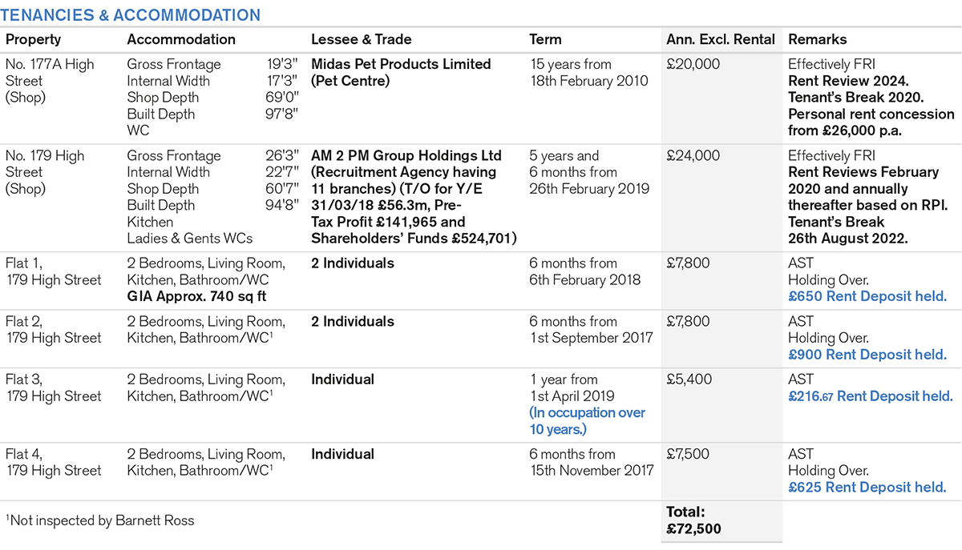Click the £650 Rent Deposit held text
Screen dimensions: 962x550
click(x=867, y=296)
